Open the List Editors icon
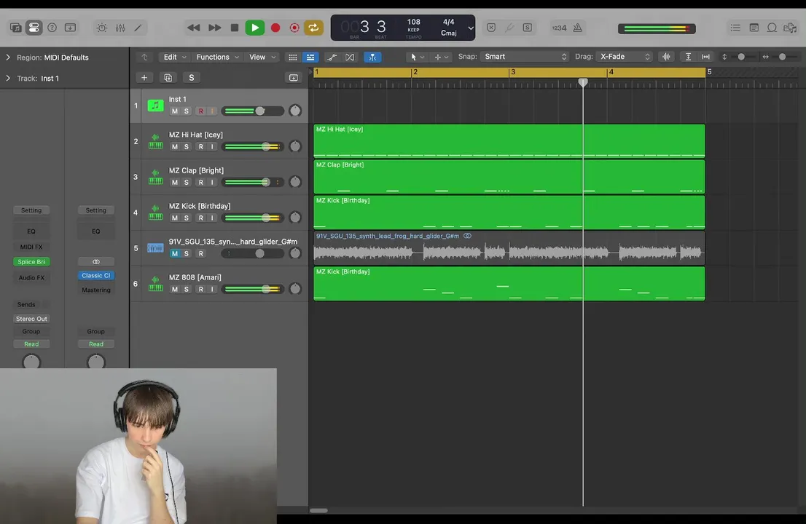 click(x=735, y=28)
